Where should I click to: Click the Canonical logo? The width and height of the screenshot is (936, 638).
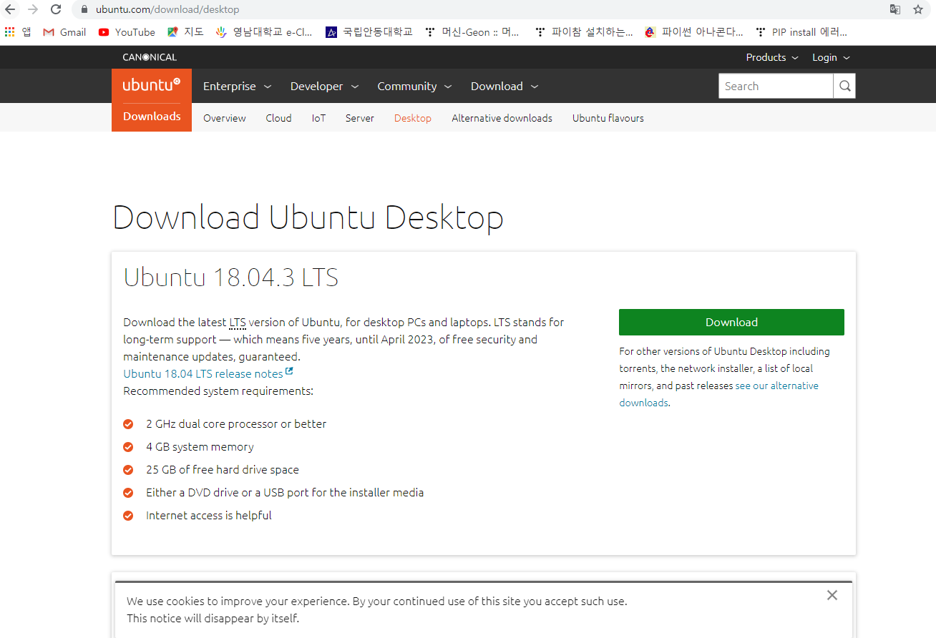150,57
